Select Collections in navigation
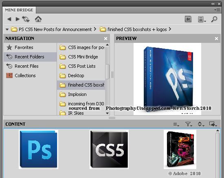This screenshot has height=178, width=224. [x=30, y=76]
